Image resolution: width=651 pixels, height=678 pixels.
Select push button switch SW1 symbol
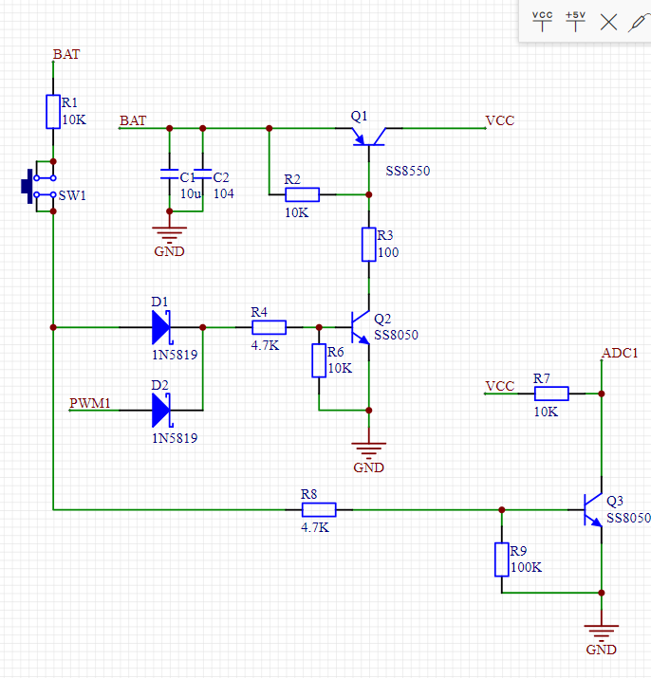[x=39, y=187]
